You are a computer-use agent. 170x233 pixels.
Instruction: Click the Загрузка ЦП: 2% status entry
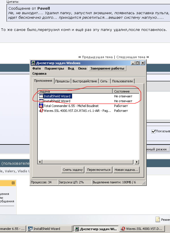pos(75,182)
